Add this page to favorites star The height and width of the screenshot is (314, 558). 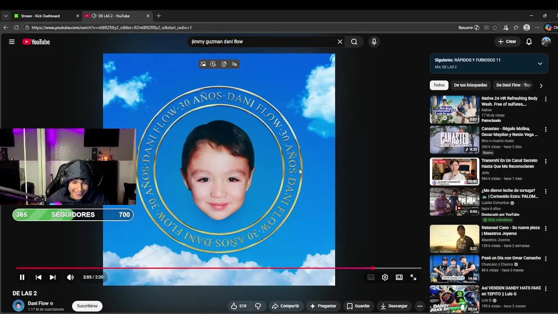tap(495, 27)
